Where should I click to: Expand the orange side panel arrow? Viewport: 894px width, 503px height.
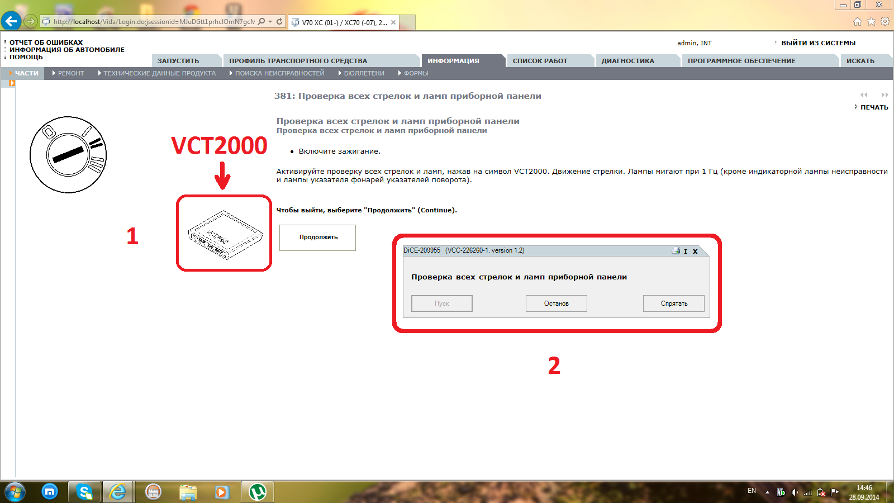pos(12,83)
